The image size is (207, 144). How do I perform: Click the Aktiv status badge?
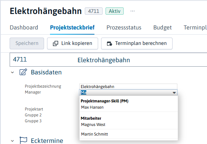click(114, 11)
